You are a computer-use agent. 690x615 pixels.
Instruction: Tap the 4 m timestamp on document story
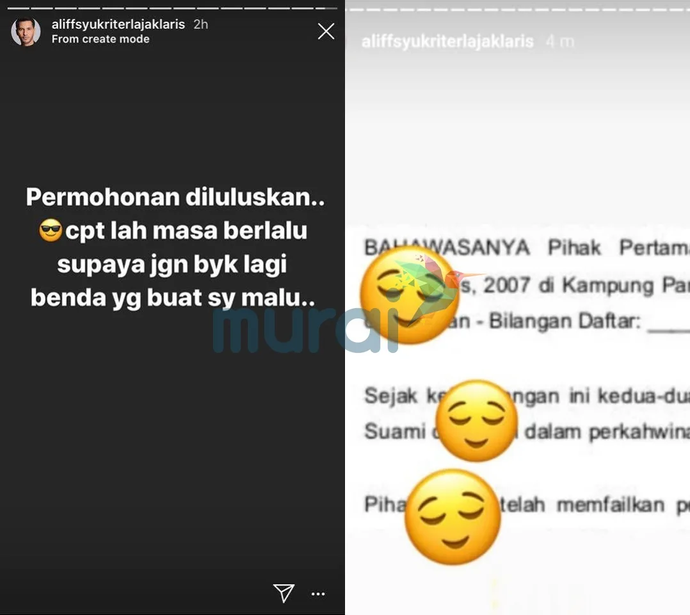pyautogui.click(x=560, y=42)
